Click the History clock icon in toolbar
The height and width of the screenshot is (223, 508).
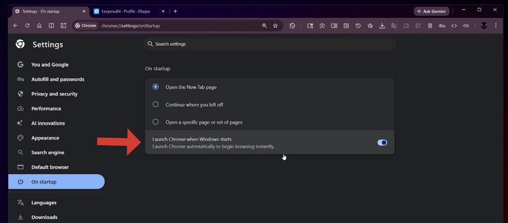358,25
